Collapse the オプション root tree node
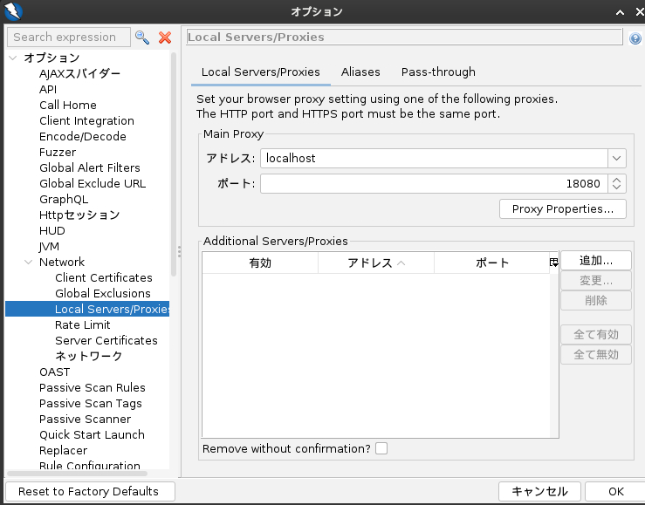 coord(13,58)
